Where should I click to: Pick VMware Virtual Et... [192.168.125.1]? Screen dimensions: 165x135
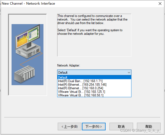coord(94,92)
